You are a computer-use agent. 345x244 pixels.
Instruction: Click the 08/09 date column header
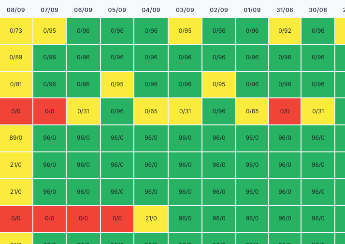pos(16,10)
